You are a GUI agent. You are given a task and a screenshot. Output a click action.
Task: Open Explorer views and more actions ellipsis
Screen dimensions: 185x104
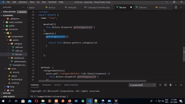(x=23, y=7)
